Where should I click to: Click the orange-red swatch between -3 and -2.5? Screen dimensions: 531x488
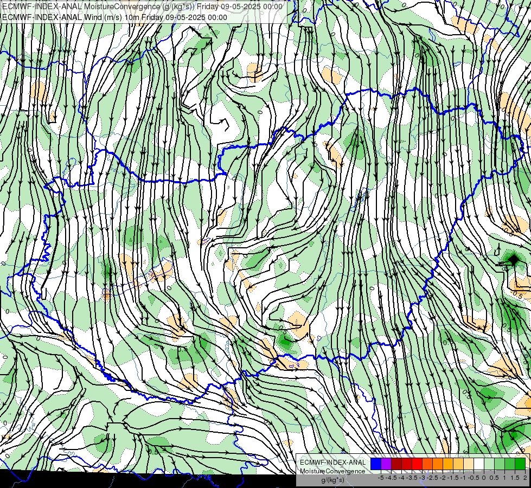pos(427,464)
